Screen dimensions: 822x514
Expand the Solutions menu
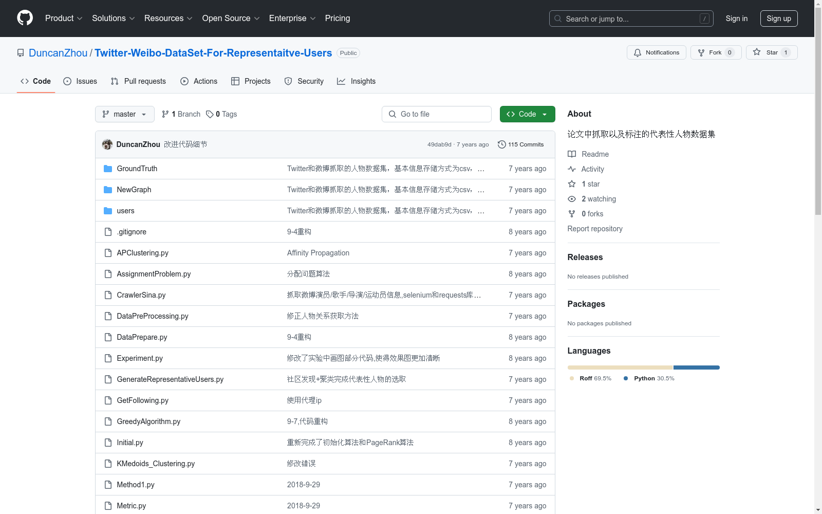pyautogui.click(x=114, y=19)
